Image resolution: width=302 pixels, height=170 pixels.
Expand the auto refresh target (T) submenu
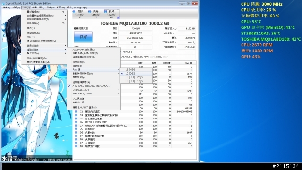tap(44, 19)
